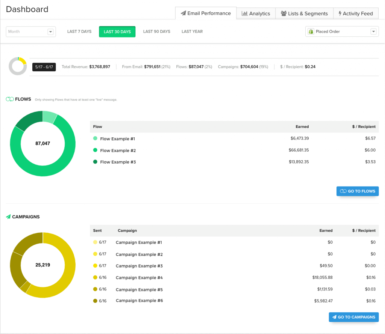Click the 5/17 - 6/17 date badge
The height and width of the screenshot is (334, 385).
tap(44, 67)
